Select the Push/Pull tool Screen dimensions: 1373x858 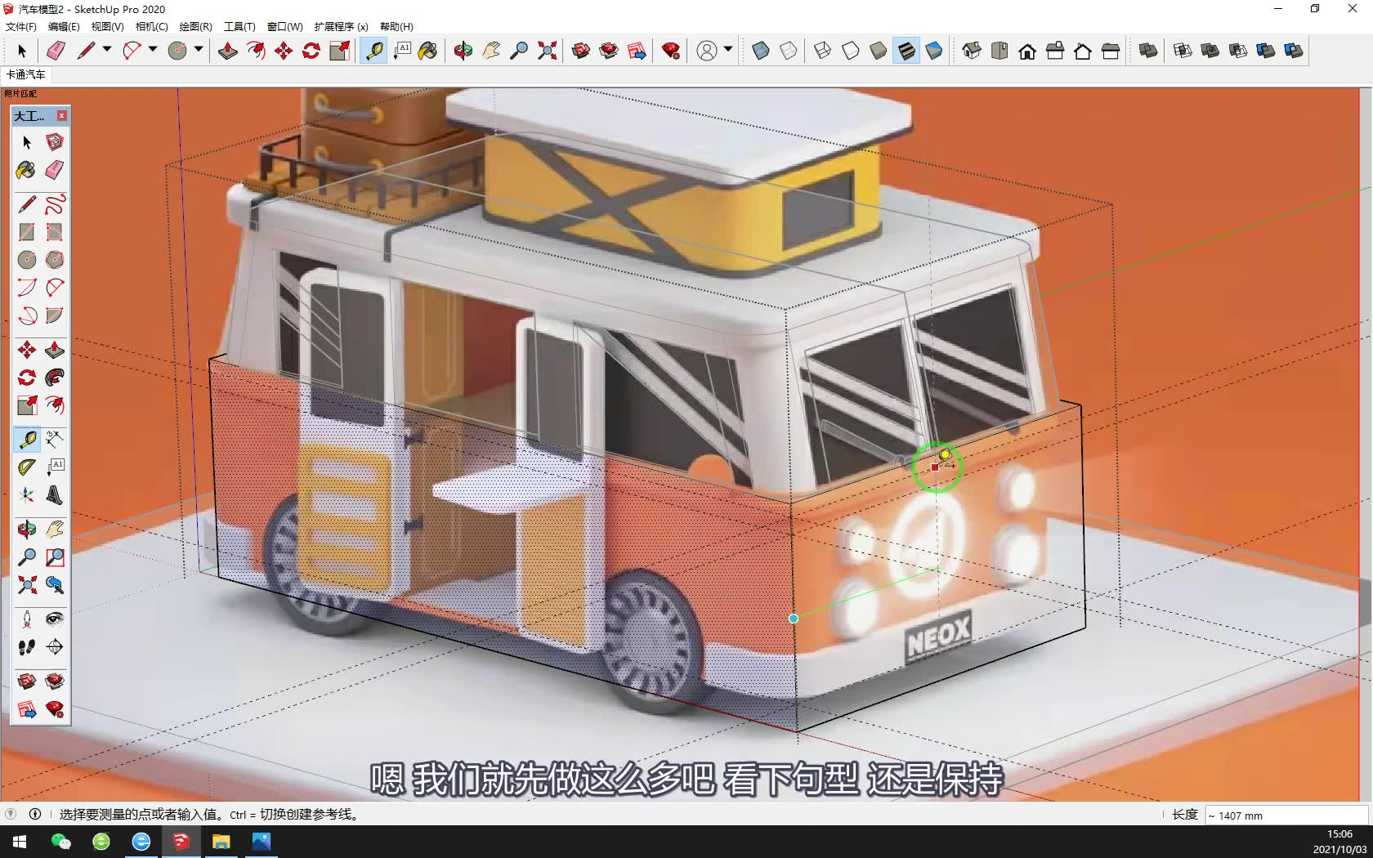pos(227,51)
